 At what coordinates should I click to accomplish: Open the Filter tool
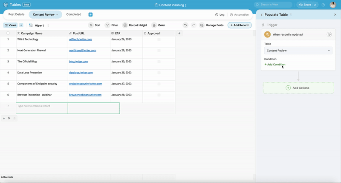108,25
